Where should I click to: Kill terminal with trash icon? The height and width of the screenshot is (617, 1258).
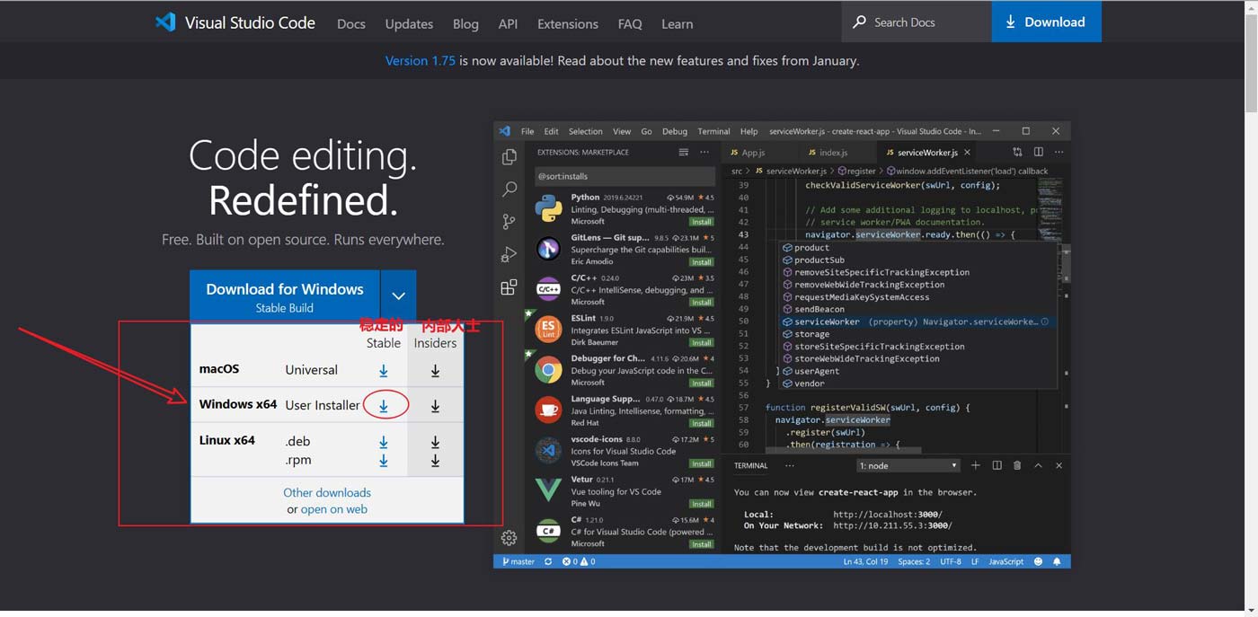click(1017, 465)
